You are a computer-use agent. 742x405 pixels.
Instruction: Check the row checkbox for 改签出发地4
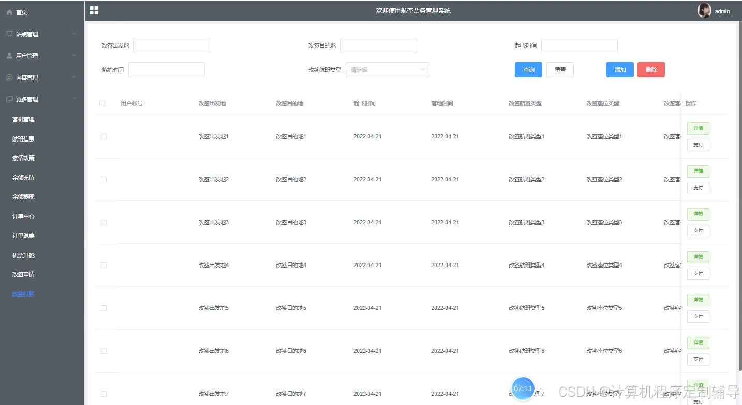103,265
